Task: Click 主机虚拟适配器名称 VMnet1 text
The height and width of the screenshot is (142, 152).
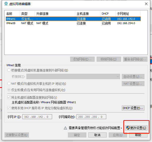Action: (x=44, y=102)
